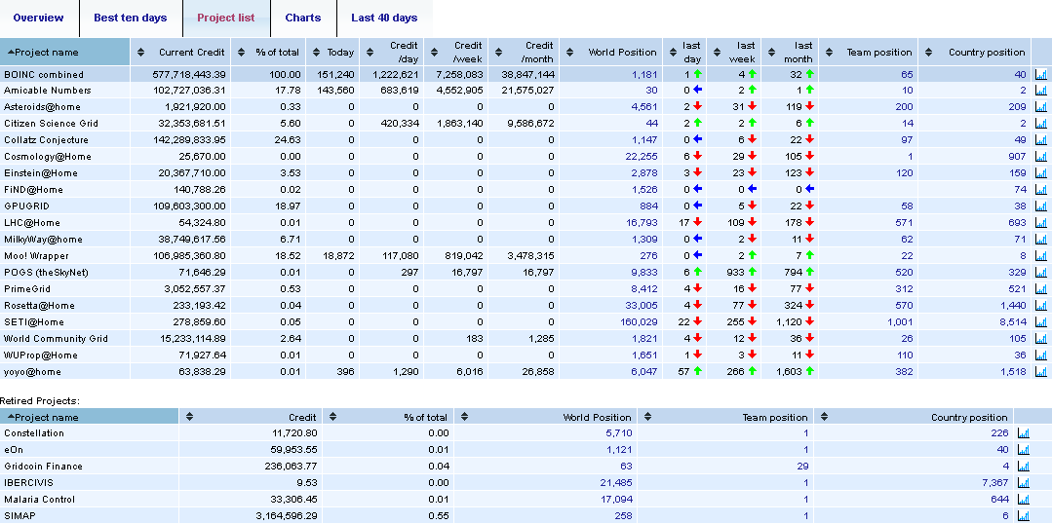Open chart icon for Gridcoin Finance project
Image resolution: width=1052 pixels, height=524 pixels.
(1023, 467)
